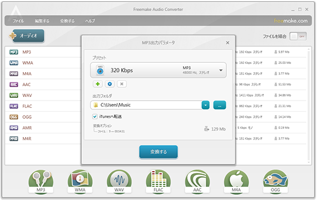Toggle the iTunes transfer checkbox

click(95, 117)
